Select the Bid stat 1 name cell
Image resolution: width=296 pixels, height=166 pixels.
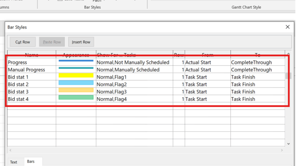(32, 77)
